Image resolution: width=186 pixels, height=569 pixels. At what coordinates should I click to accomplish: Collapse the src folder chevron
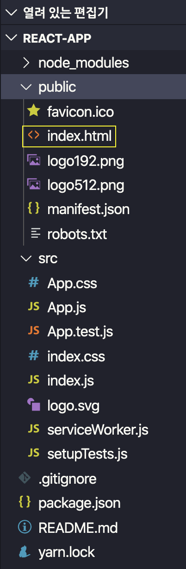tap(27, 258)
